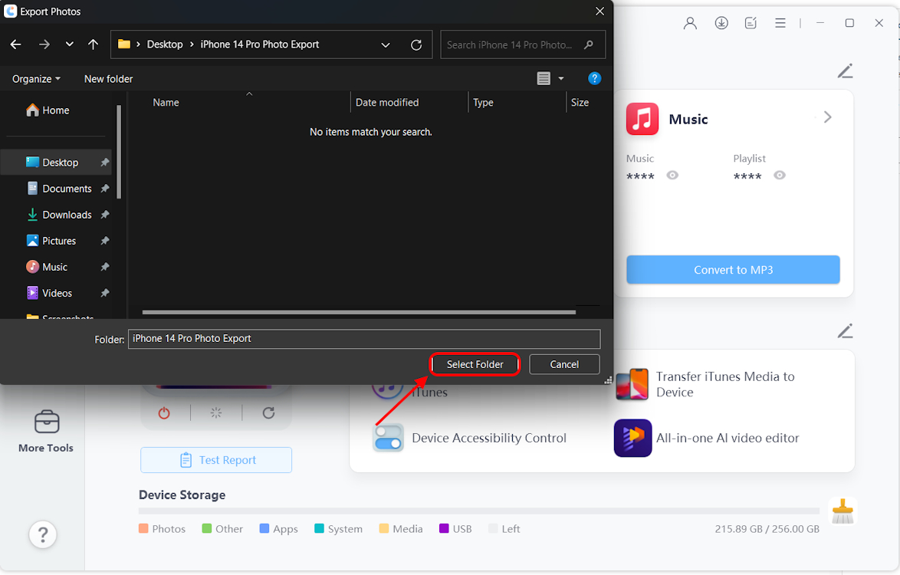This screenshot has height=575, width=900.
Task: Open the Organize dropdown
Action: coord(35,78)
